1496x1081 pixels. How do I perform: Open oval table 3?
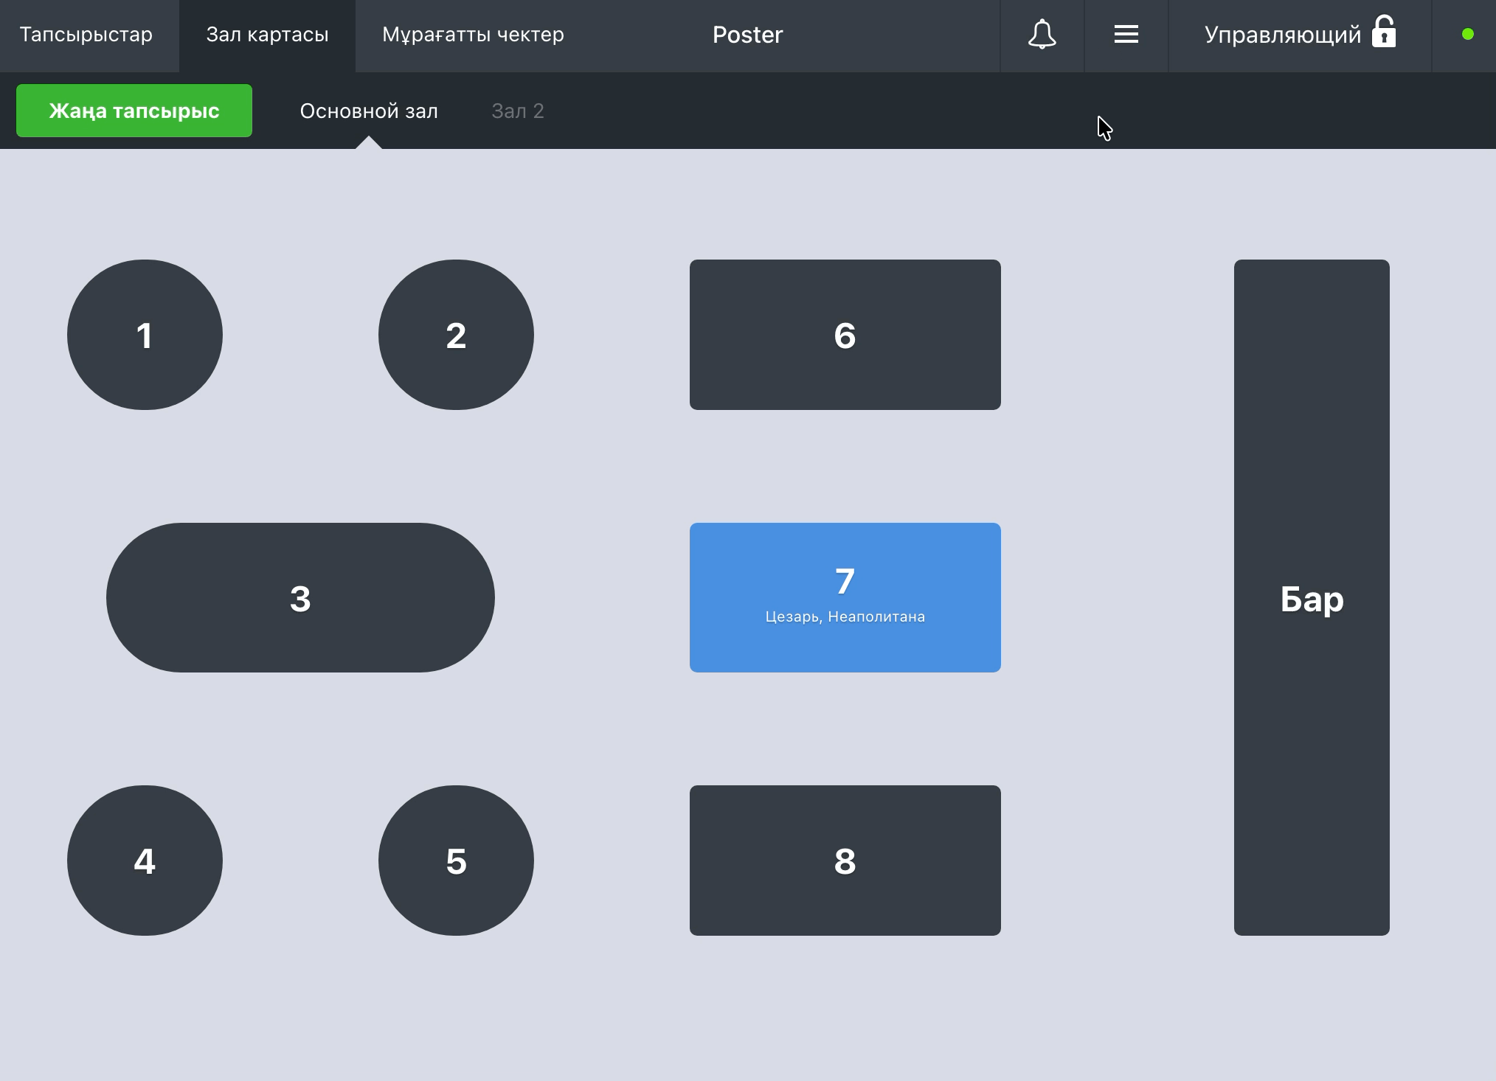[x=300, y=597]
